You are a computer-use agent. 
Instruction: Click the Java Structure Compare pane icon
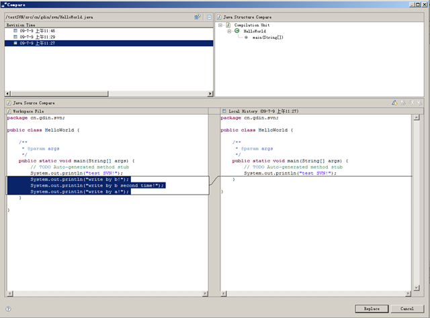tap(219, 17)
